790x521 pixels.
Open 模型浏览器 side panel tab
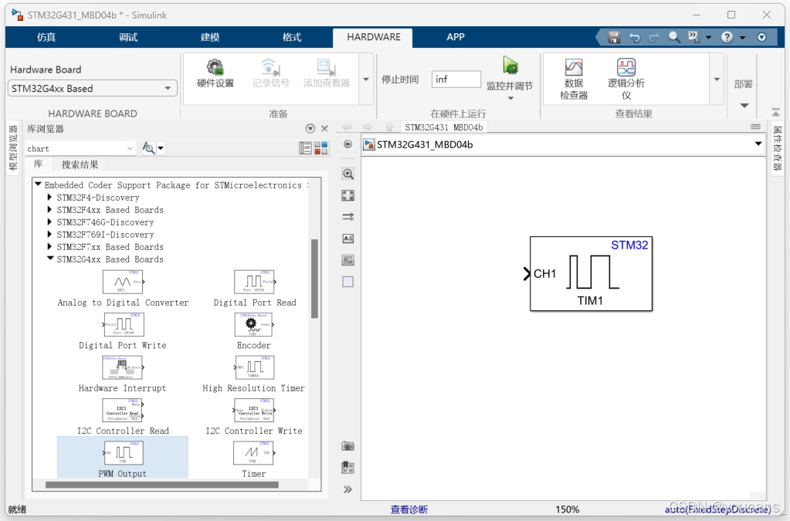pos(12,147)
